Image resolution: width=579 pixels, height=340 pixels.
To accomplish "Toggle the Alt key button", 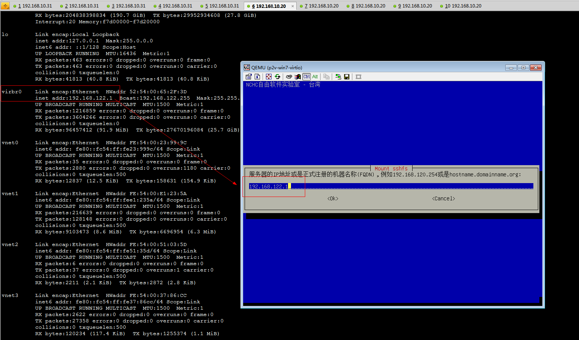I will click(x=315, y=77).
